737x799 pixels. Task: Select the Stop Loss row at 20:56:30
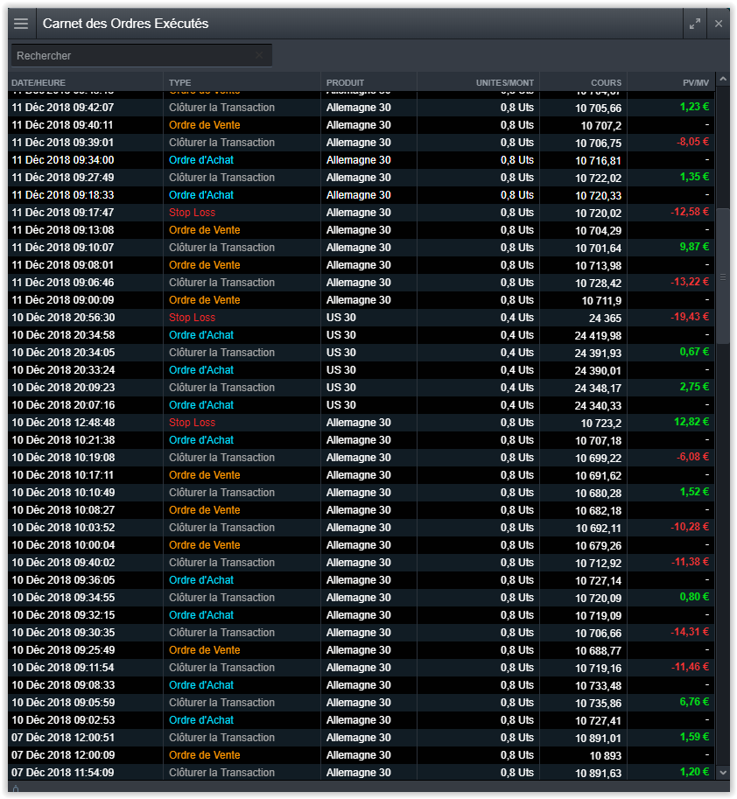[192, 318]
